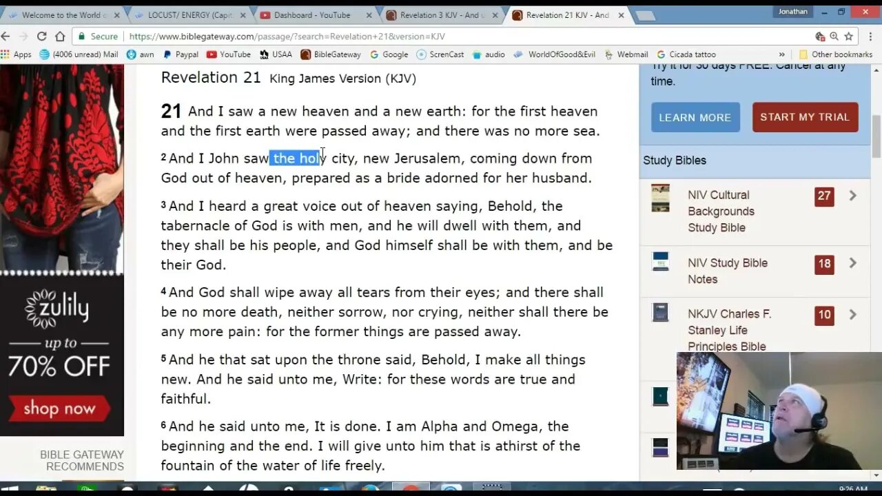
Task: Open the Apps grid bookmark
Action: (x=17, y=54)
